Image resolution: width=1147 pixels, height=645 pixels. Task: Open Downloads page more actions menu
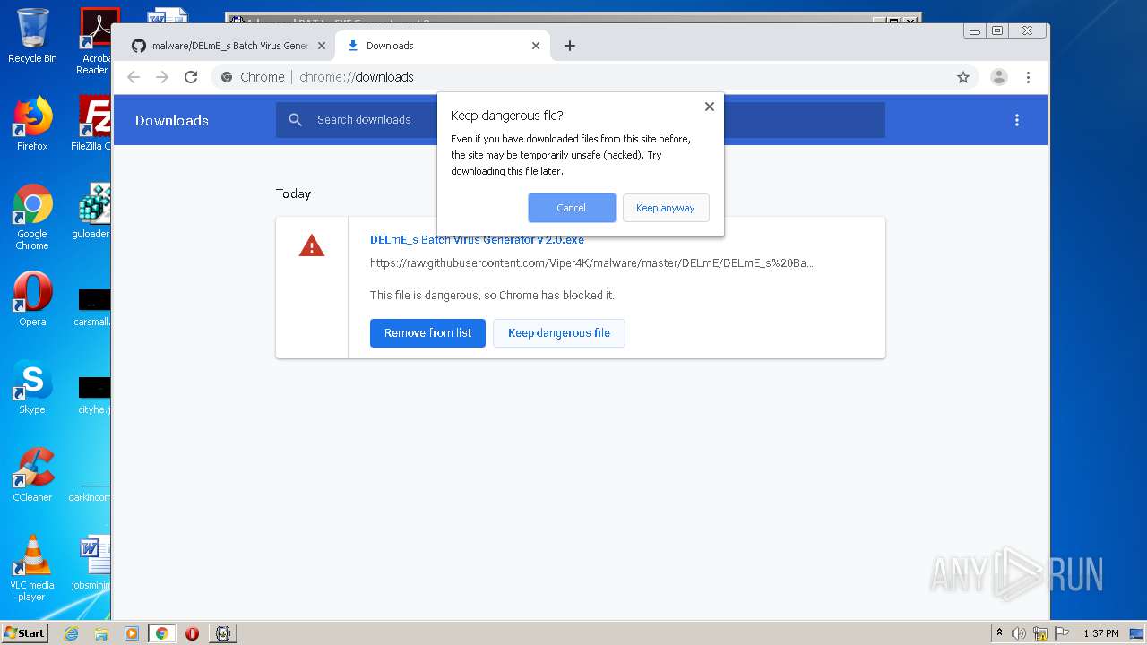point(1017,120)
